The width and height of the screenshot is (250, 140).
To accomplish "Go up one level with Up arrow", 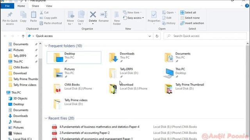I will [x=23, y=36].
